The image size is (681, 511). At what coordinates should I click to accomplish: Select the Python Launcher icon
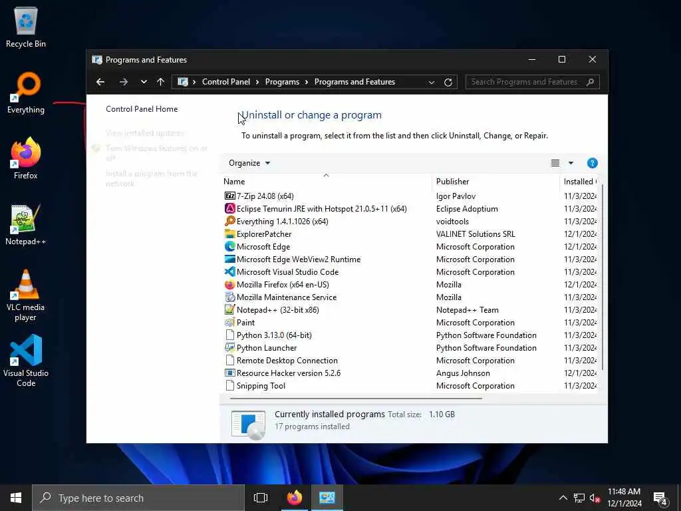point(229,347)
